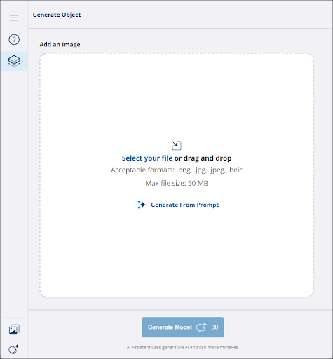Click the Generate Object title
This screenshot has height=359, width=333.
pyautogui.click(x=57, y=15)
